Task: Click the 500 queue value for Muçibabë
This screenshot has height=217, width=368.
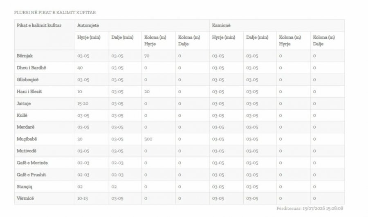Action: (x=148, y=139)
